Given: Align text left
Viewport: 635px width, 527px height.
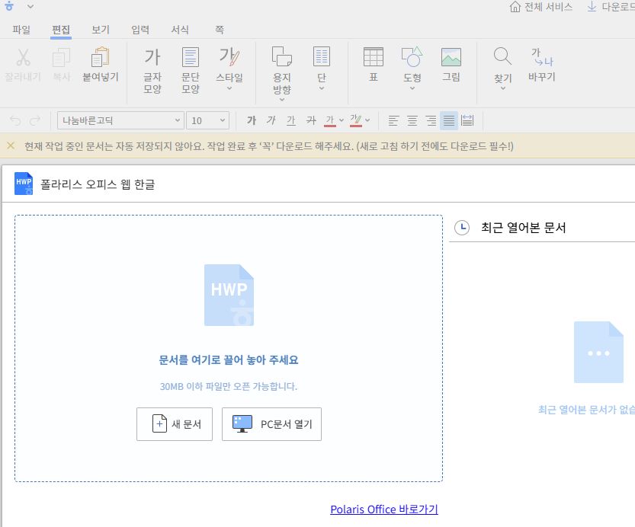Looking at the screenshot, I should tap(393, 120).
